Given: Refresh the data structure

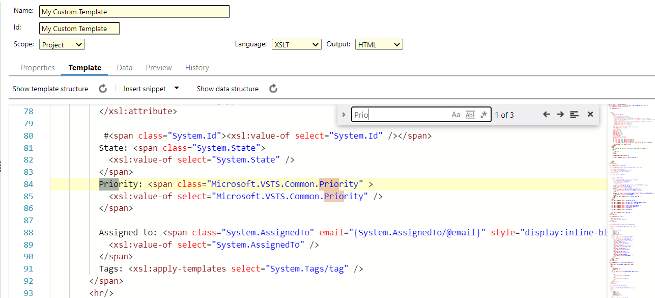Looking at the screenshot, I should point(273,89).
